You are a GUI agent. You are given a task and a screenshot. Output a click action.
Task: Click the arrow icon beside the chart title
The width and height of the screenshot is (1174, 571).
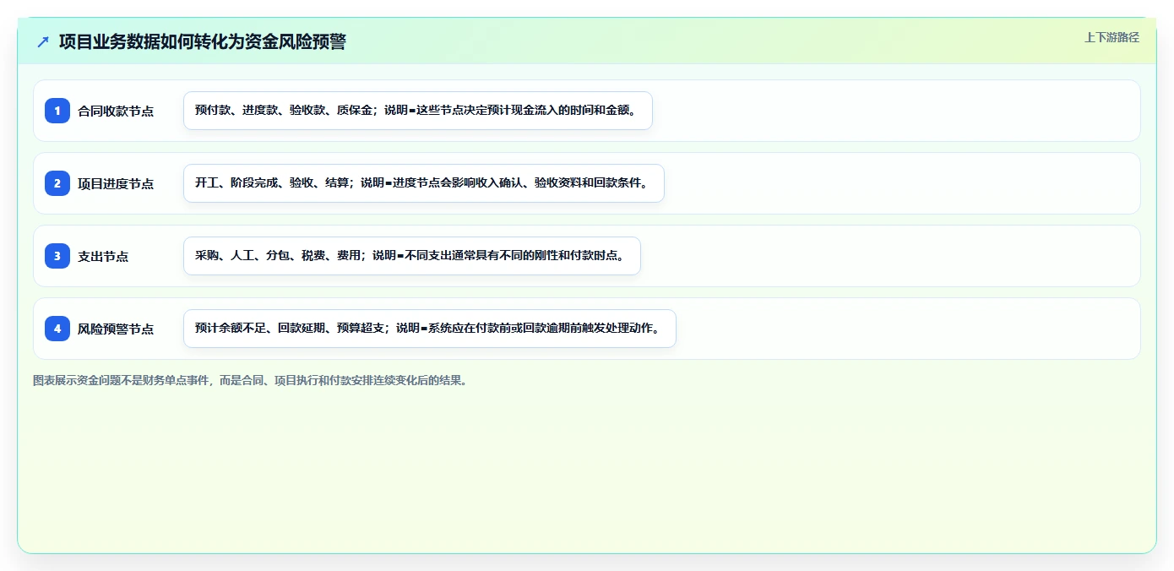[x=43, y=41]
